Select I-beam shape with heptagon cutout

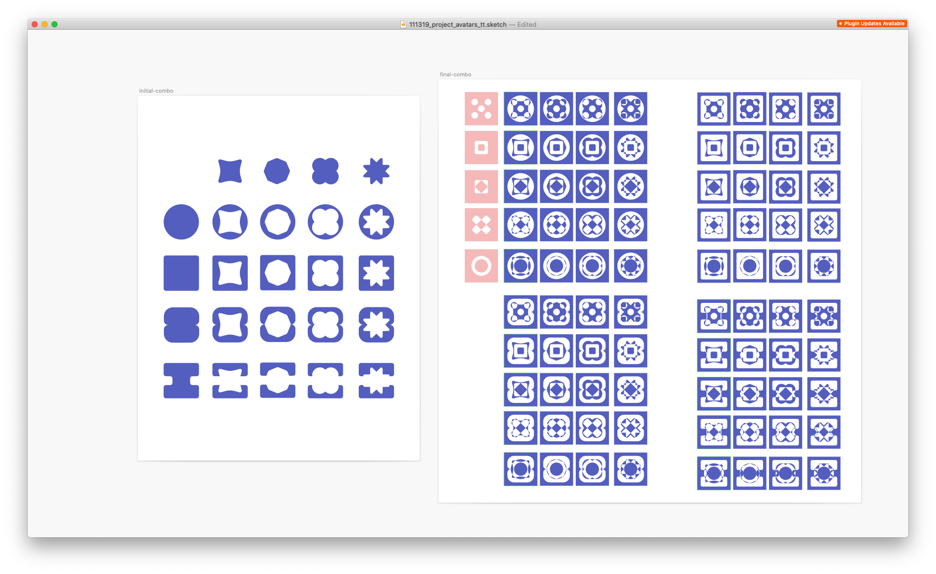[277, 380]
